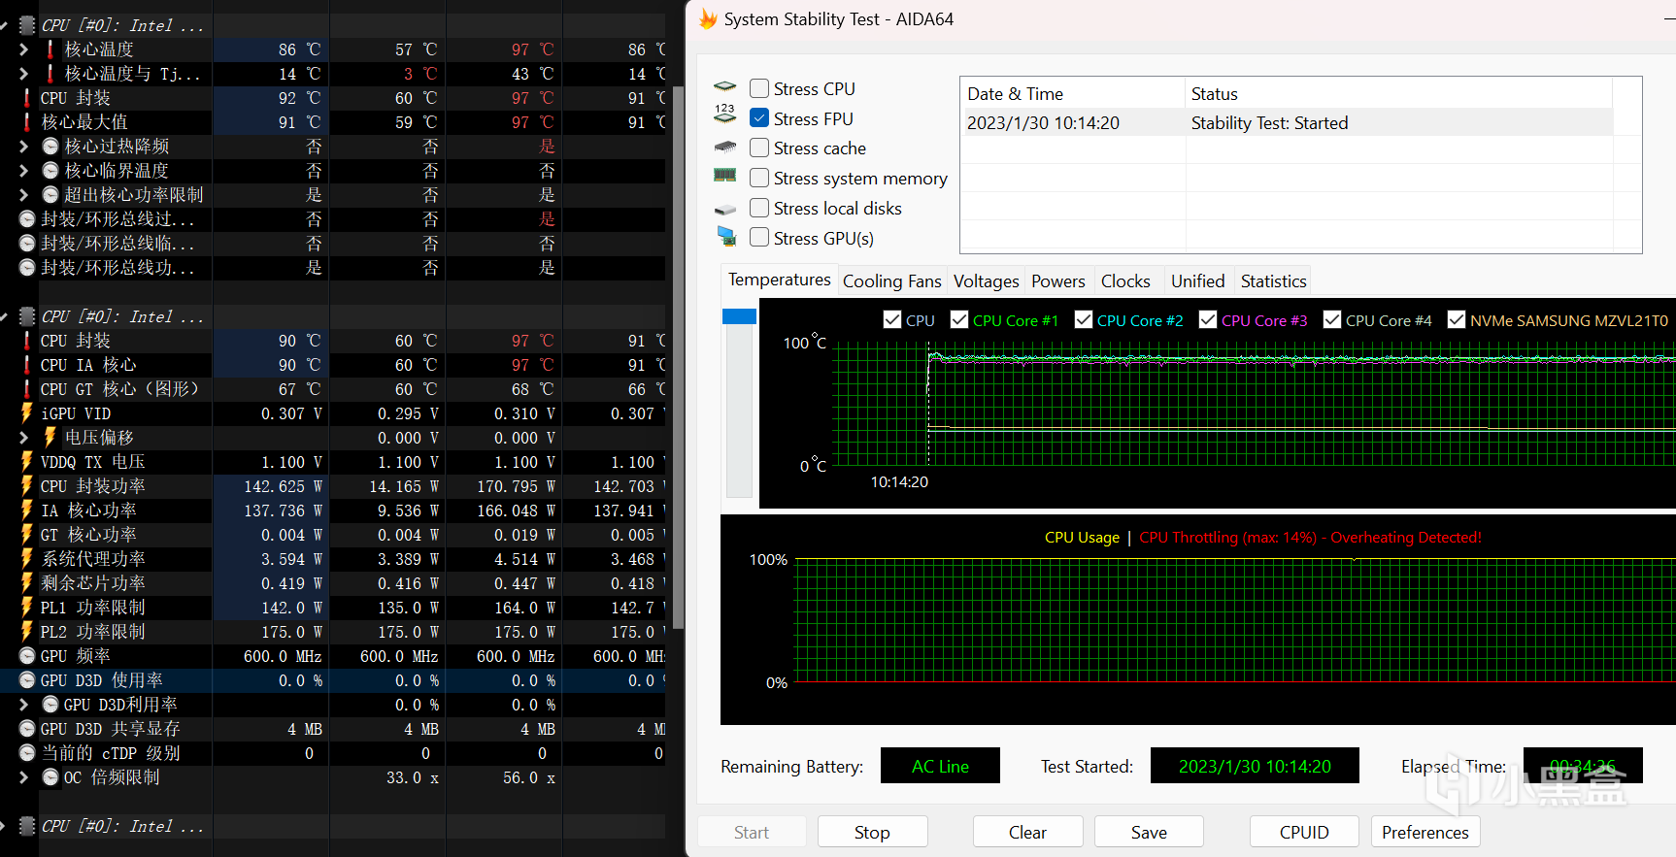1676x857 pixels.
Task: Switch to the Cooling Fans tab
Action: pyautogui.click(x=891, y=281)
